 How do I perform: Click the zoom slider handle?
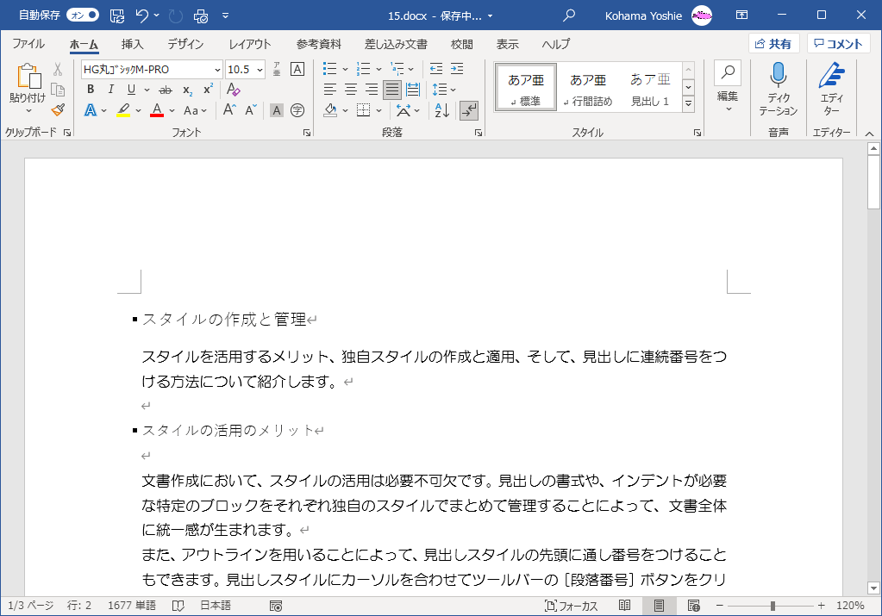point(773,606)
